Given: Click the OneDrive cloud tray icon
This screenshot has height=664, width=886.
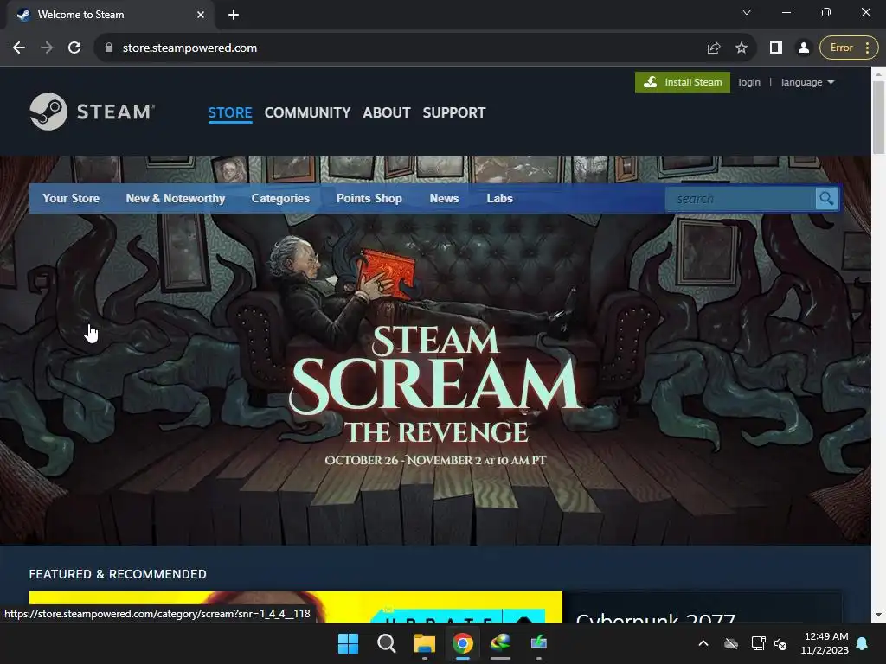Looking at the screenshot, I should [x=731, y=643].
